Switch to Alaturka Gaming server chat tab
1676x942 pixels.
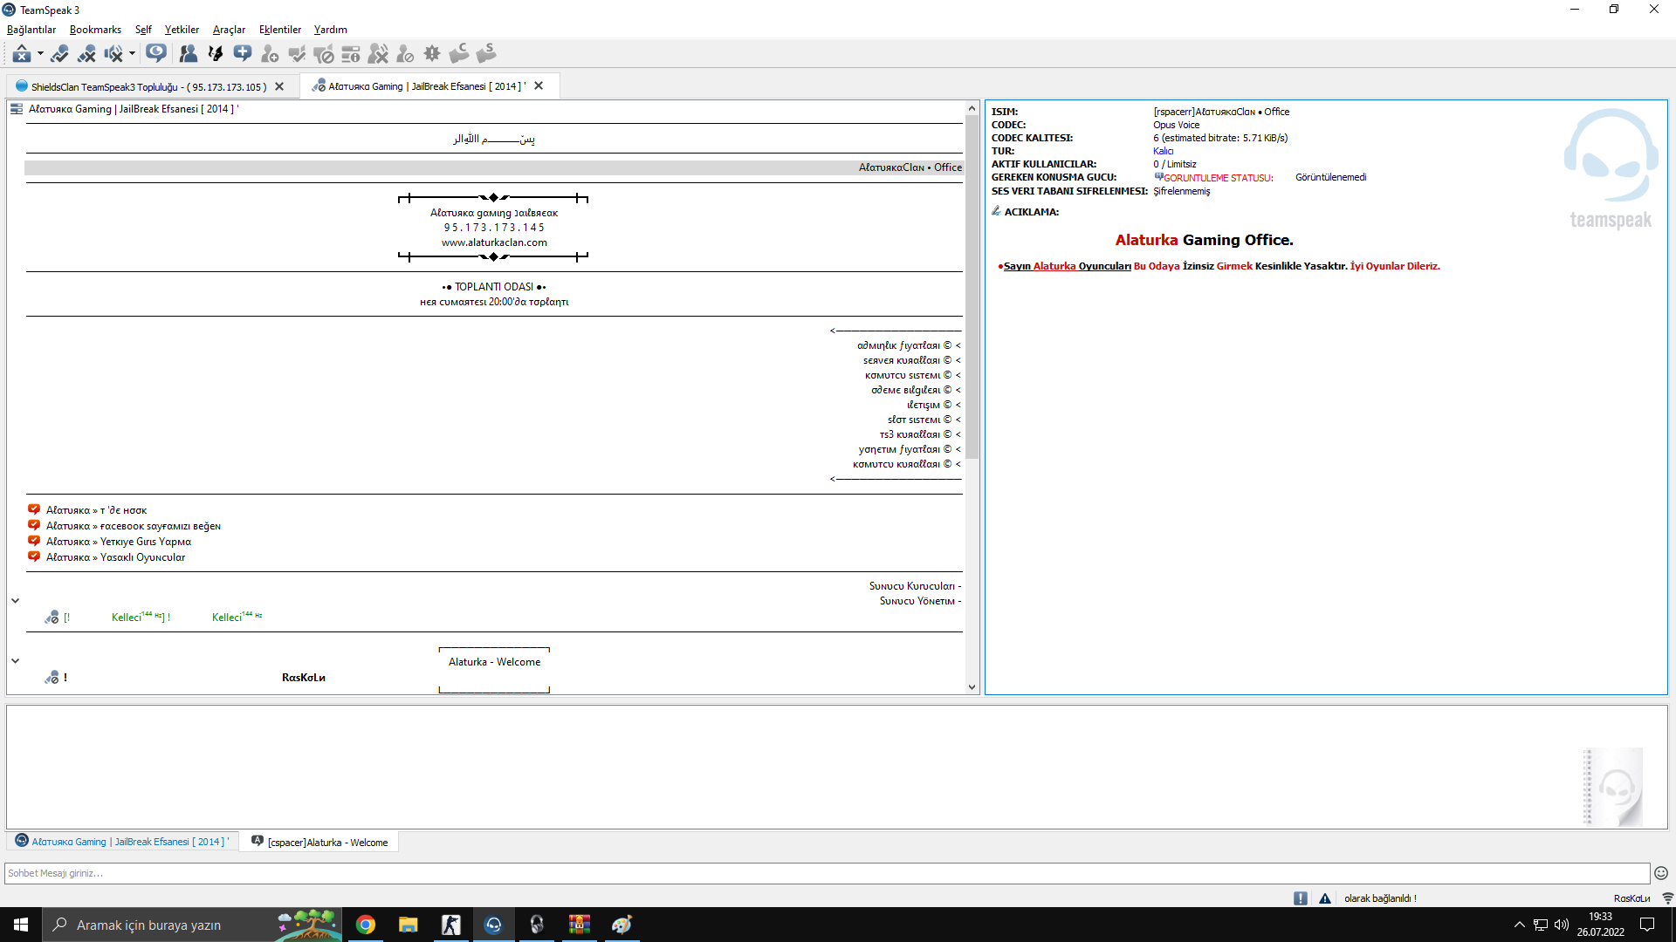123,842
